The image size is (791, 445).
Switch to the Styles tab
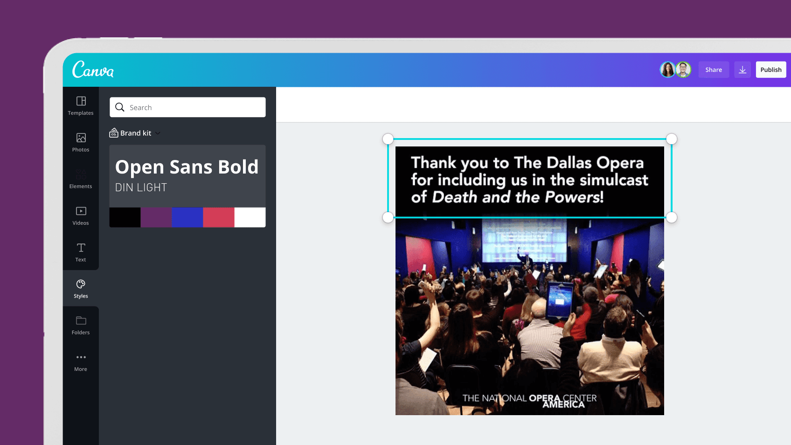pos(81,288)
